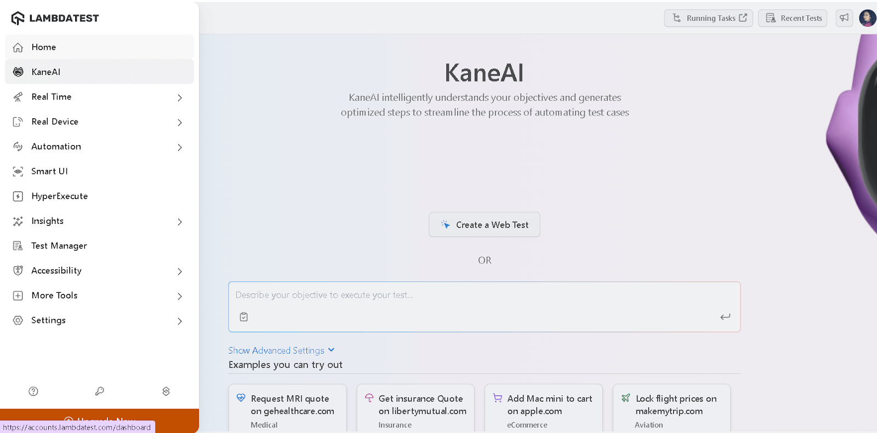Image resolution: width=877 pixels, height=433 pixels.
Task: Open Recent Tests
Action: 793,18
